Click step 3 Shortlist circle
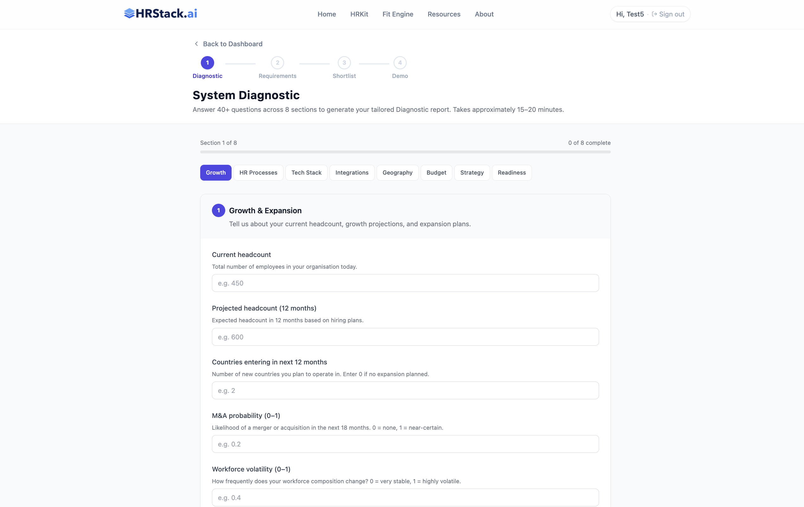This screenshot has width=804, height=507. [344, 63]
